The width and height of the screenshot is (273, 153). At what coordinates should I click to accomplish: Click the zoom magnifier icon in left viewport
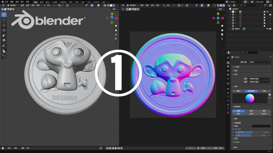(116, 26)
